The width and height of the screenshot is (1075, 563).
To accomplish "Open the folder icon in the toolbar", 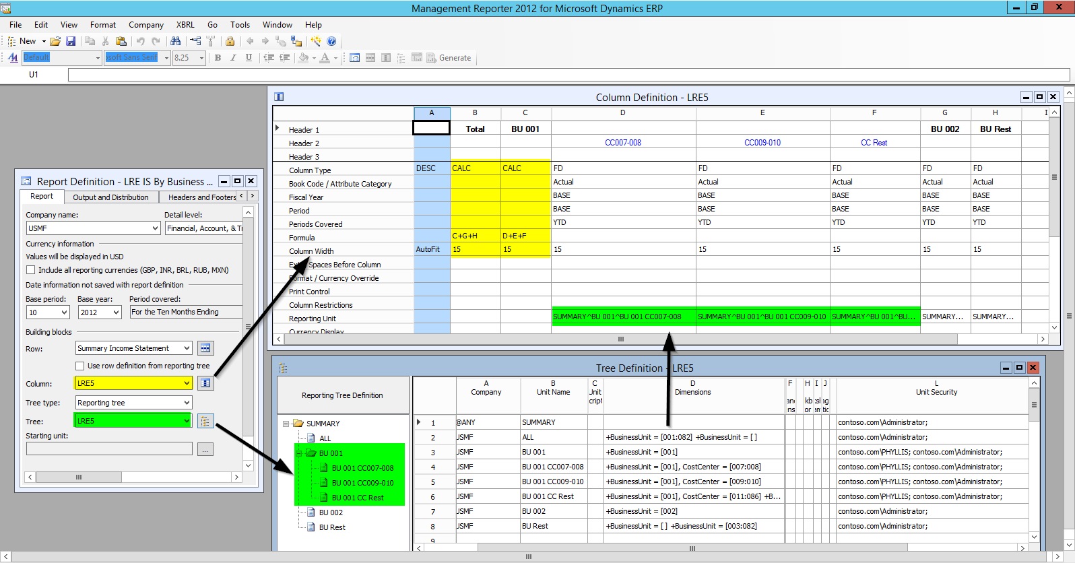I will [55, 41].
